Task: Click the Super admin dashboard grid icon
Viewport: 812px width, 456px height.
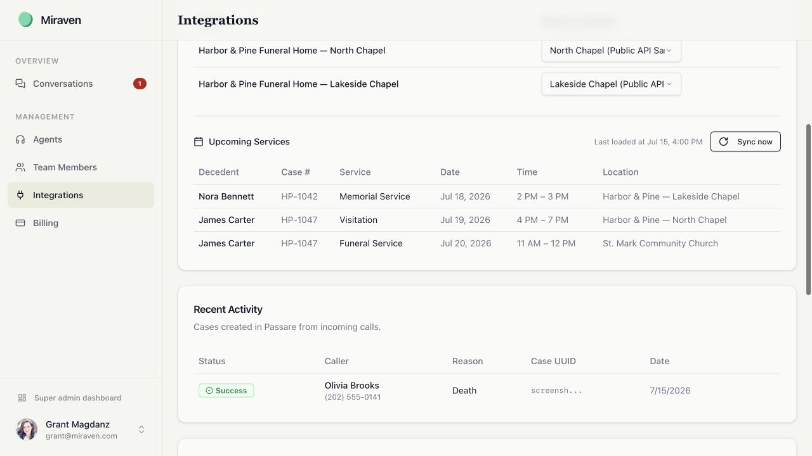Action: [22, 398]
